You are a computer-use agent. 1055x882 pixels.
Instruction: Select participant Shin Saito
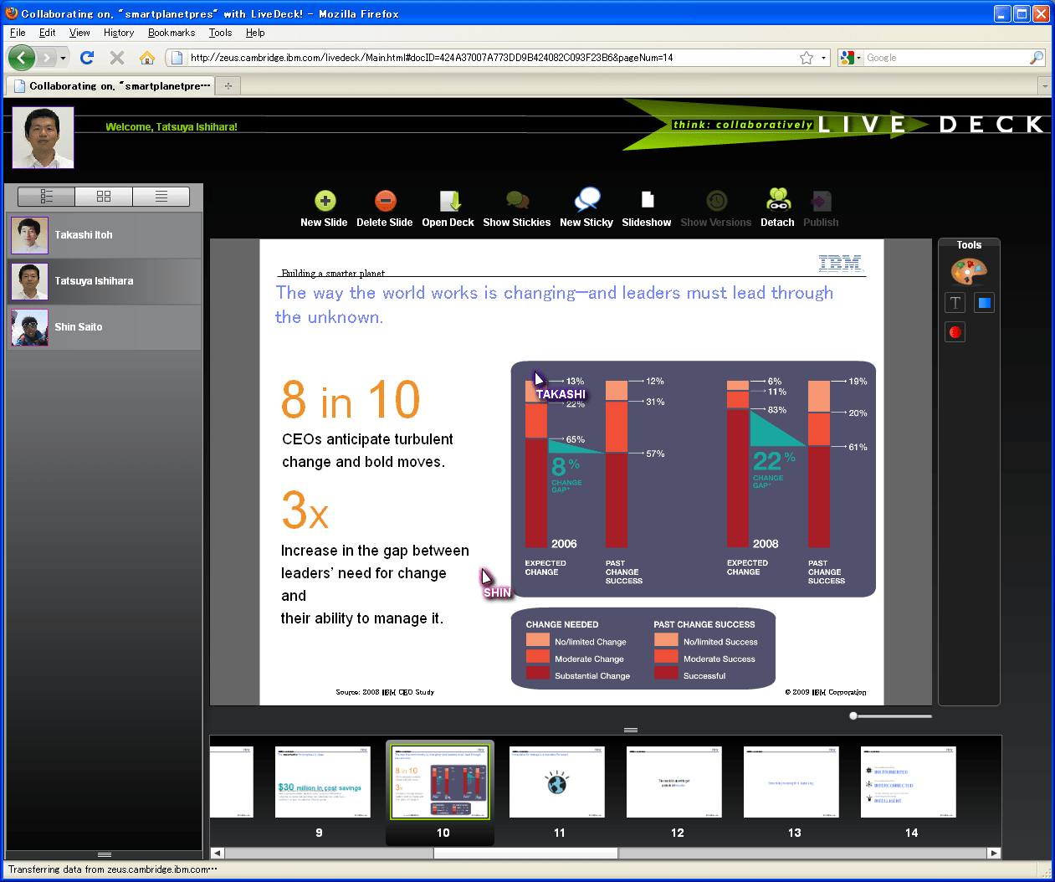(105, 327)
